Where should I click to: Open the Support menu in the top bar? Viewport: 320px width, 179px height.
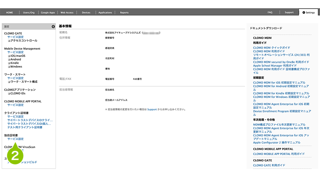(289, 13)
